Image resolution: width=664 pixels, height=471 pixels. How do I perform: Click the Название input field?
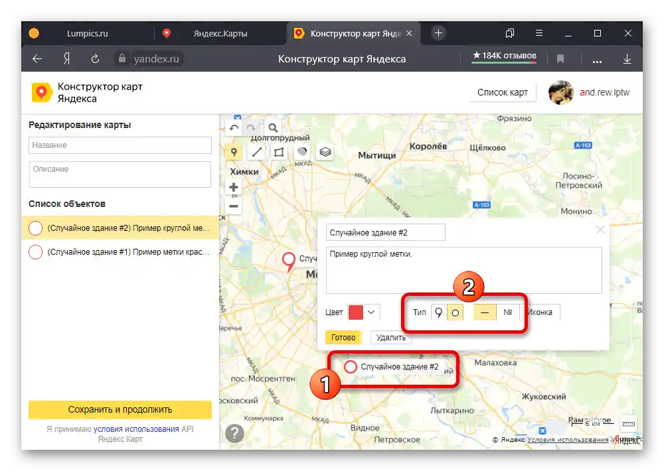tap(120, 145)
